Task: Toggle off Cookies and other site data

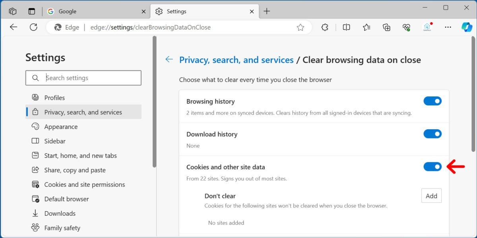Action: (x=432, y=167)
